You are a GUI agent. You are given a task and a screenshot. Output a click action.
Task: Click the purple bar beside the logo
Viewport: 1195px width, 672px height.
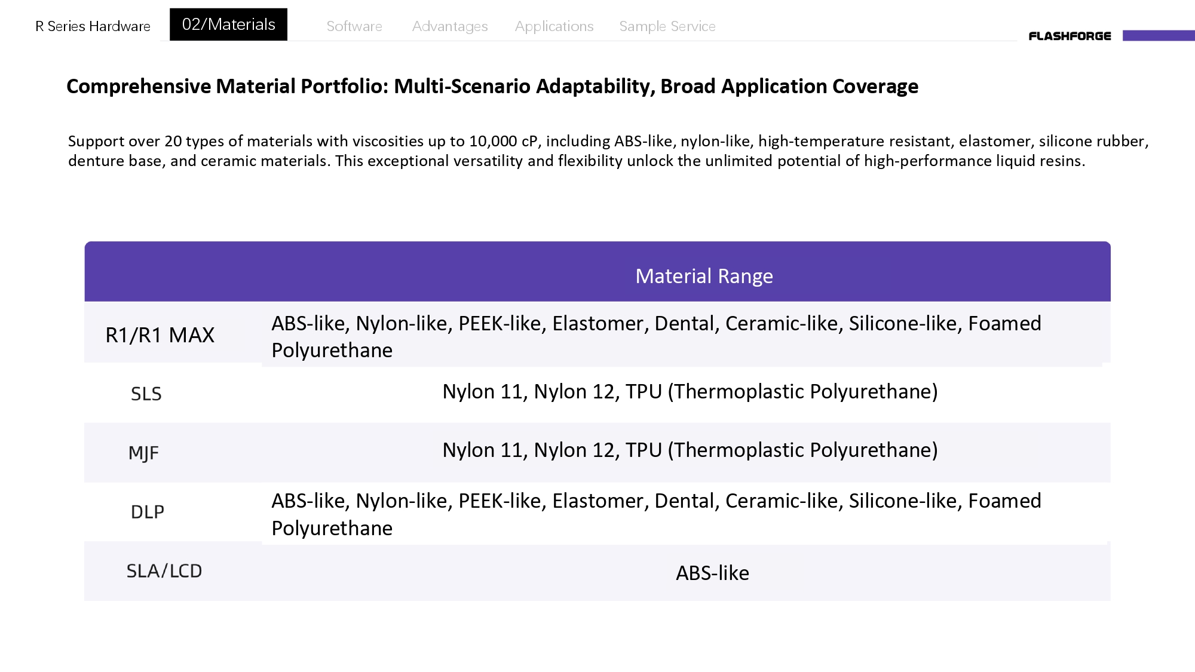tap(1159, 36)
